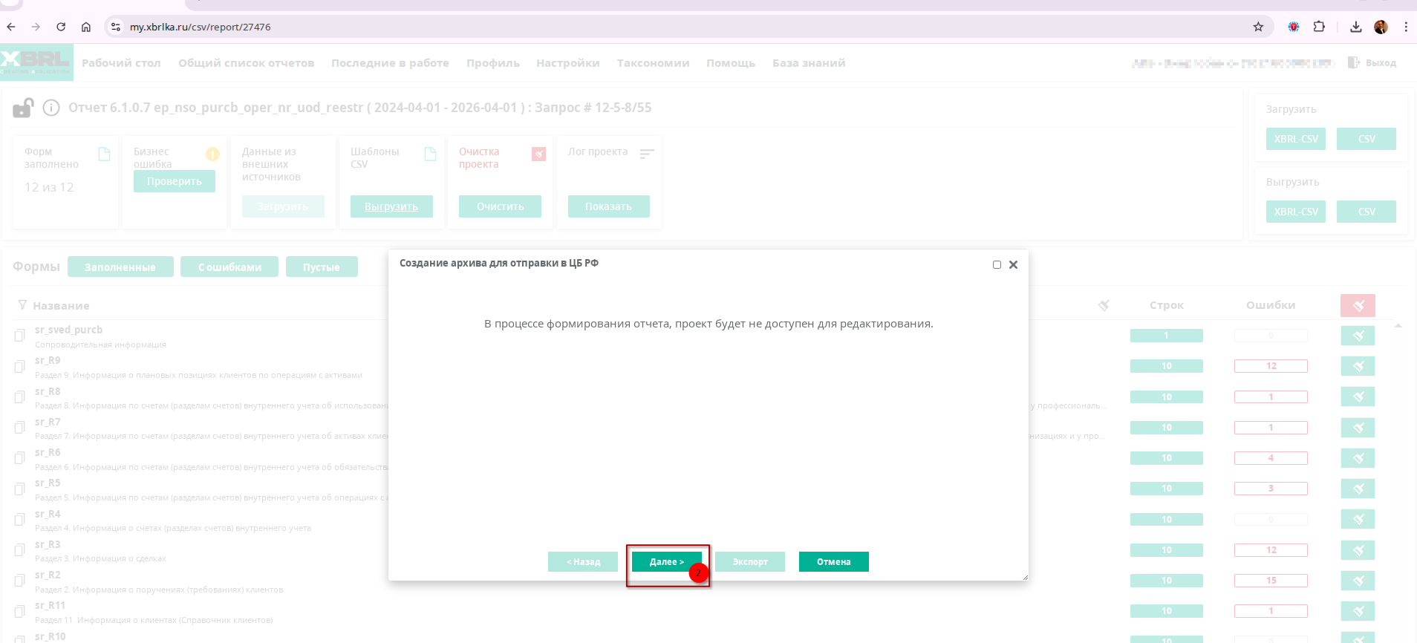1417x643 pixels.
Task: Open the Настройки menu item
Action: (567, 63)
